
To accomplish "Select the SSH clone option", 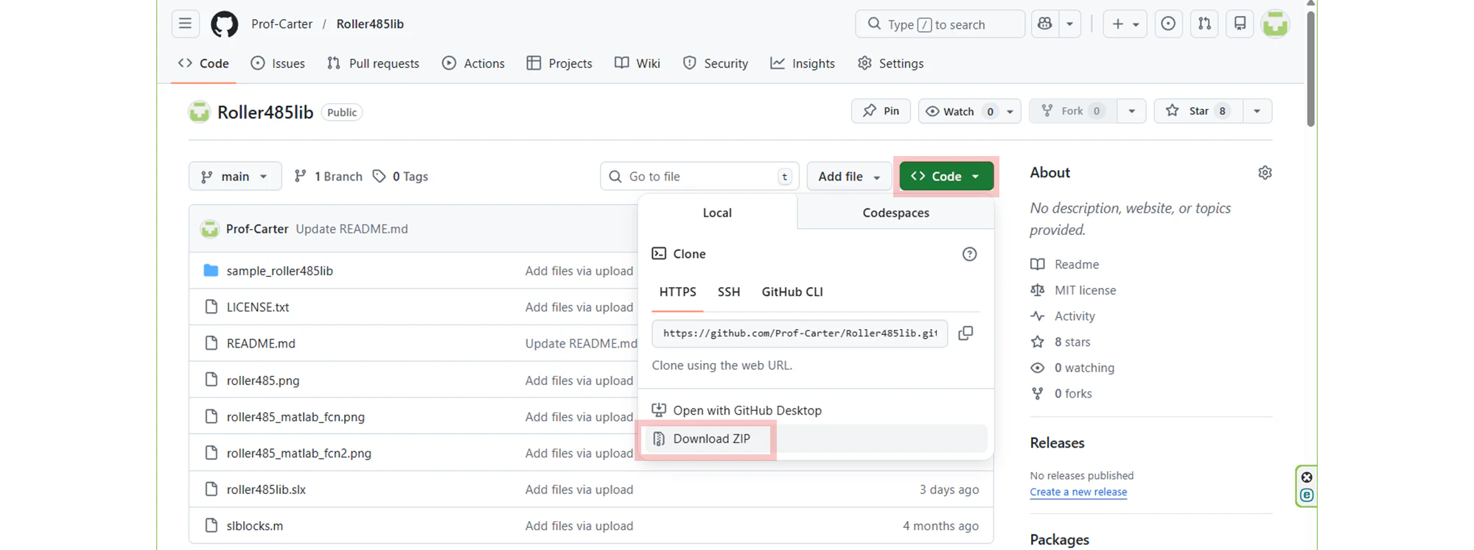I will [729, 292].
